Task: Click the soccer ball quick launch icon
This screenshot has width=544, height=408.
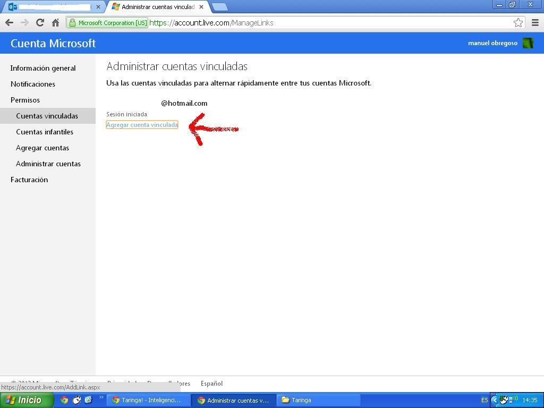Action: coord(76,400)
